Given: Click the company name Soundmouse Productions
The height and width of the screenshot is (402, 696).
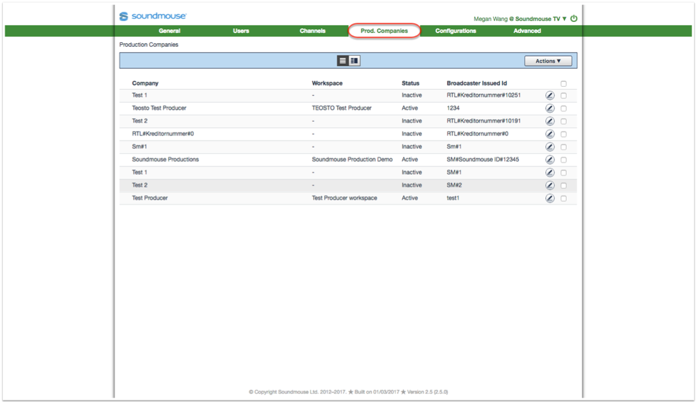Looking at the screenshot, I should point(165,159).
